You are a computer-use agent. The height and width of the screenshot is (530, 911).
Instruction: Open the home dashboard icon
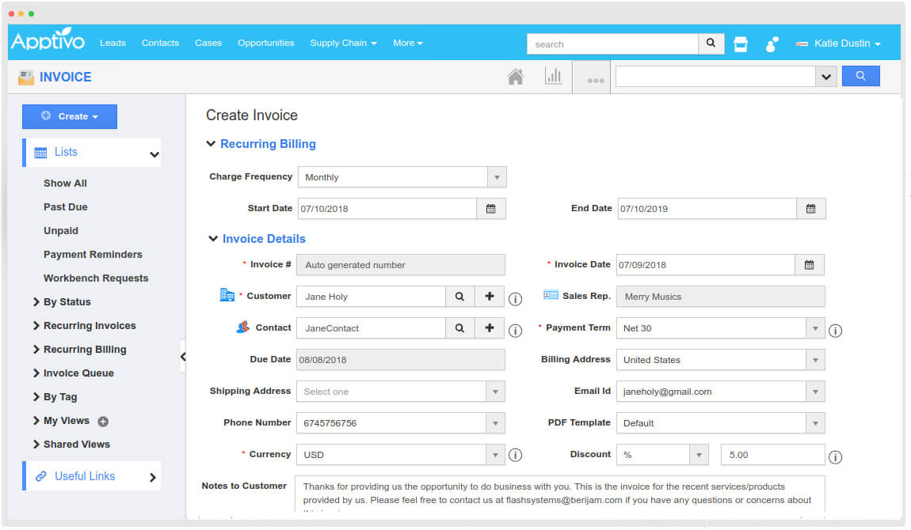point(515,77)
